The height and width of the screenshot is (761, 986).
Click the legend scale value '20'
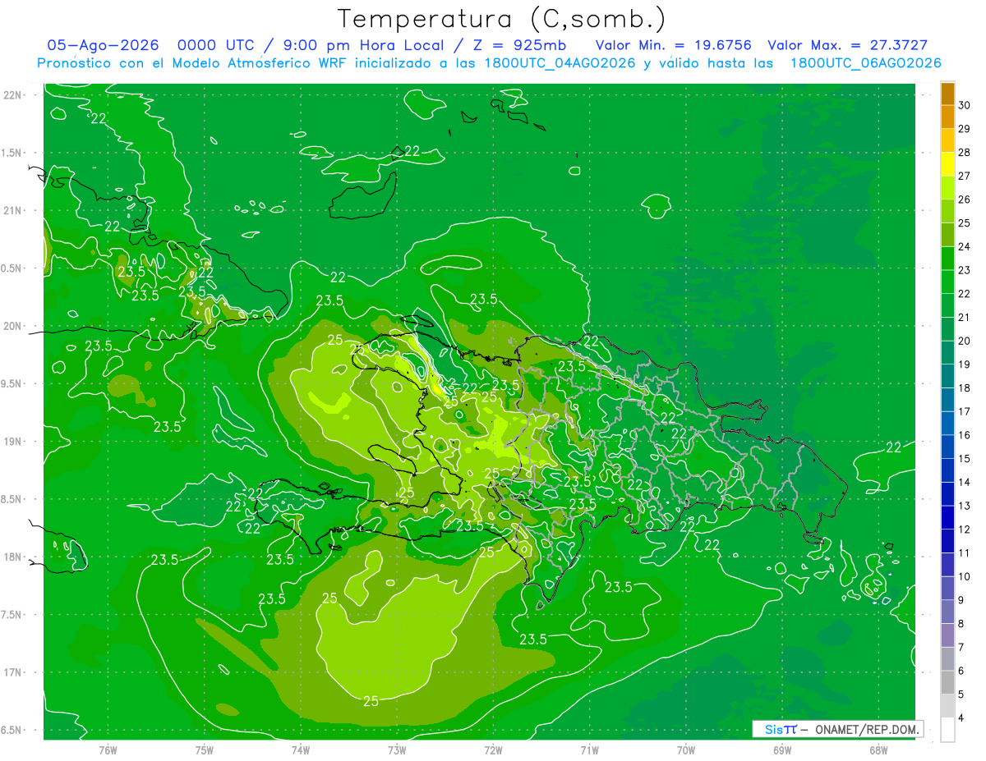click(964, 341)
